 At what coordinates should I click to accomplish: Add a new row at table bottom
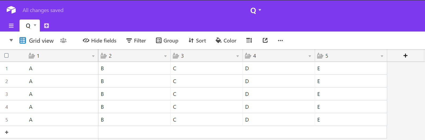pos(7,132)
